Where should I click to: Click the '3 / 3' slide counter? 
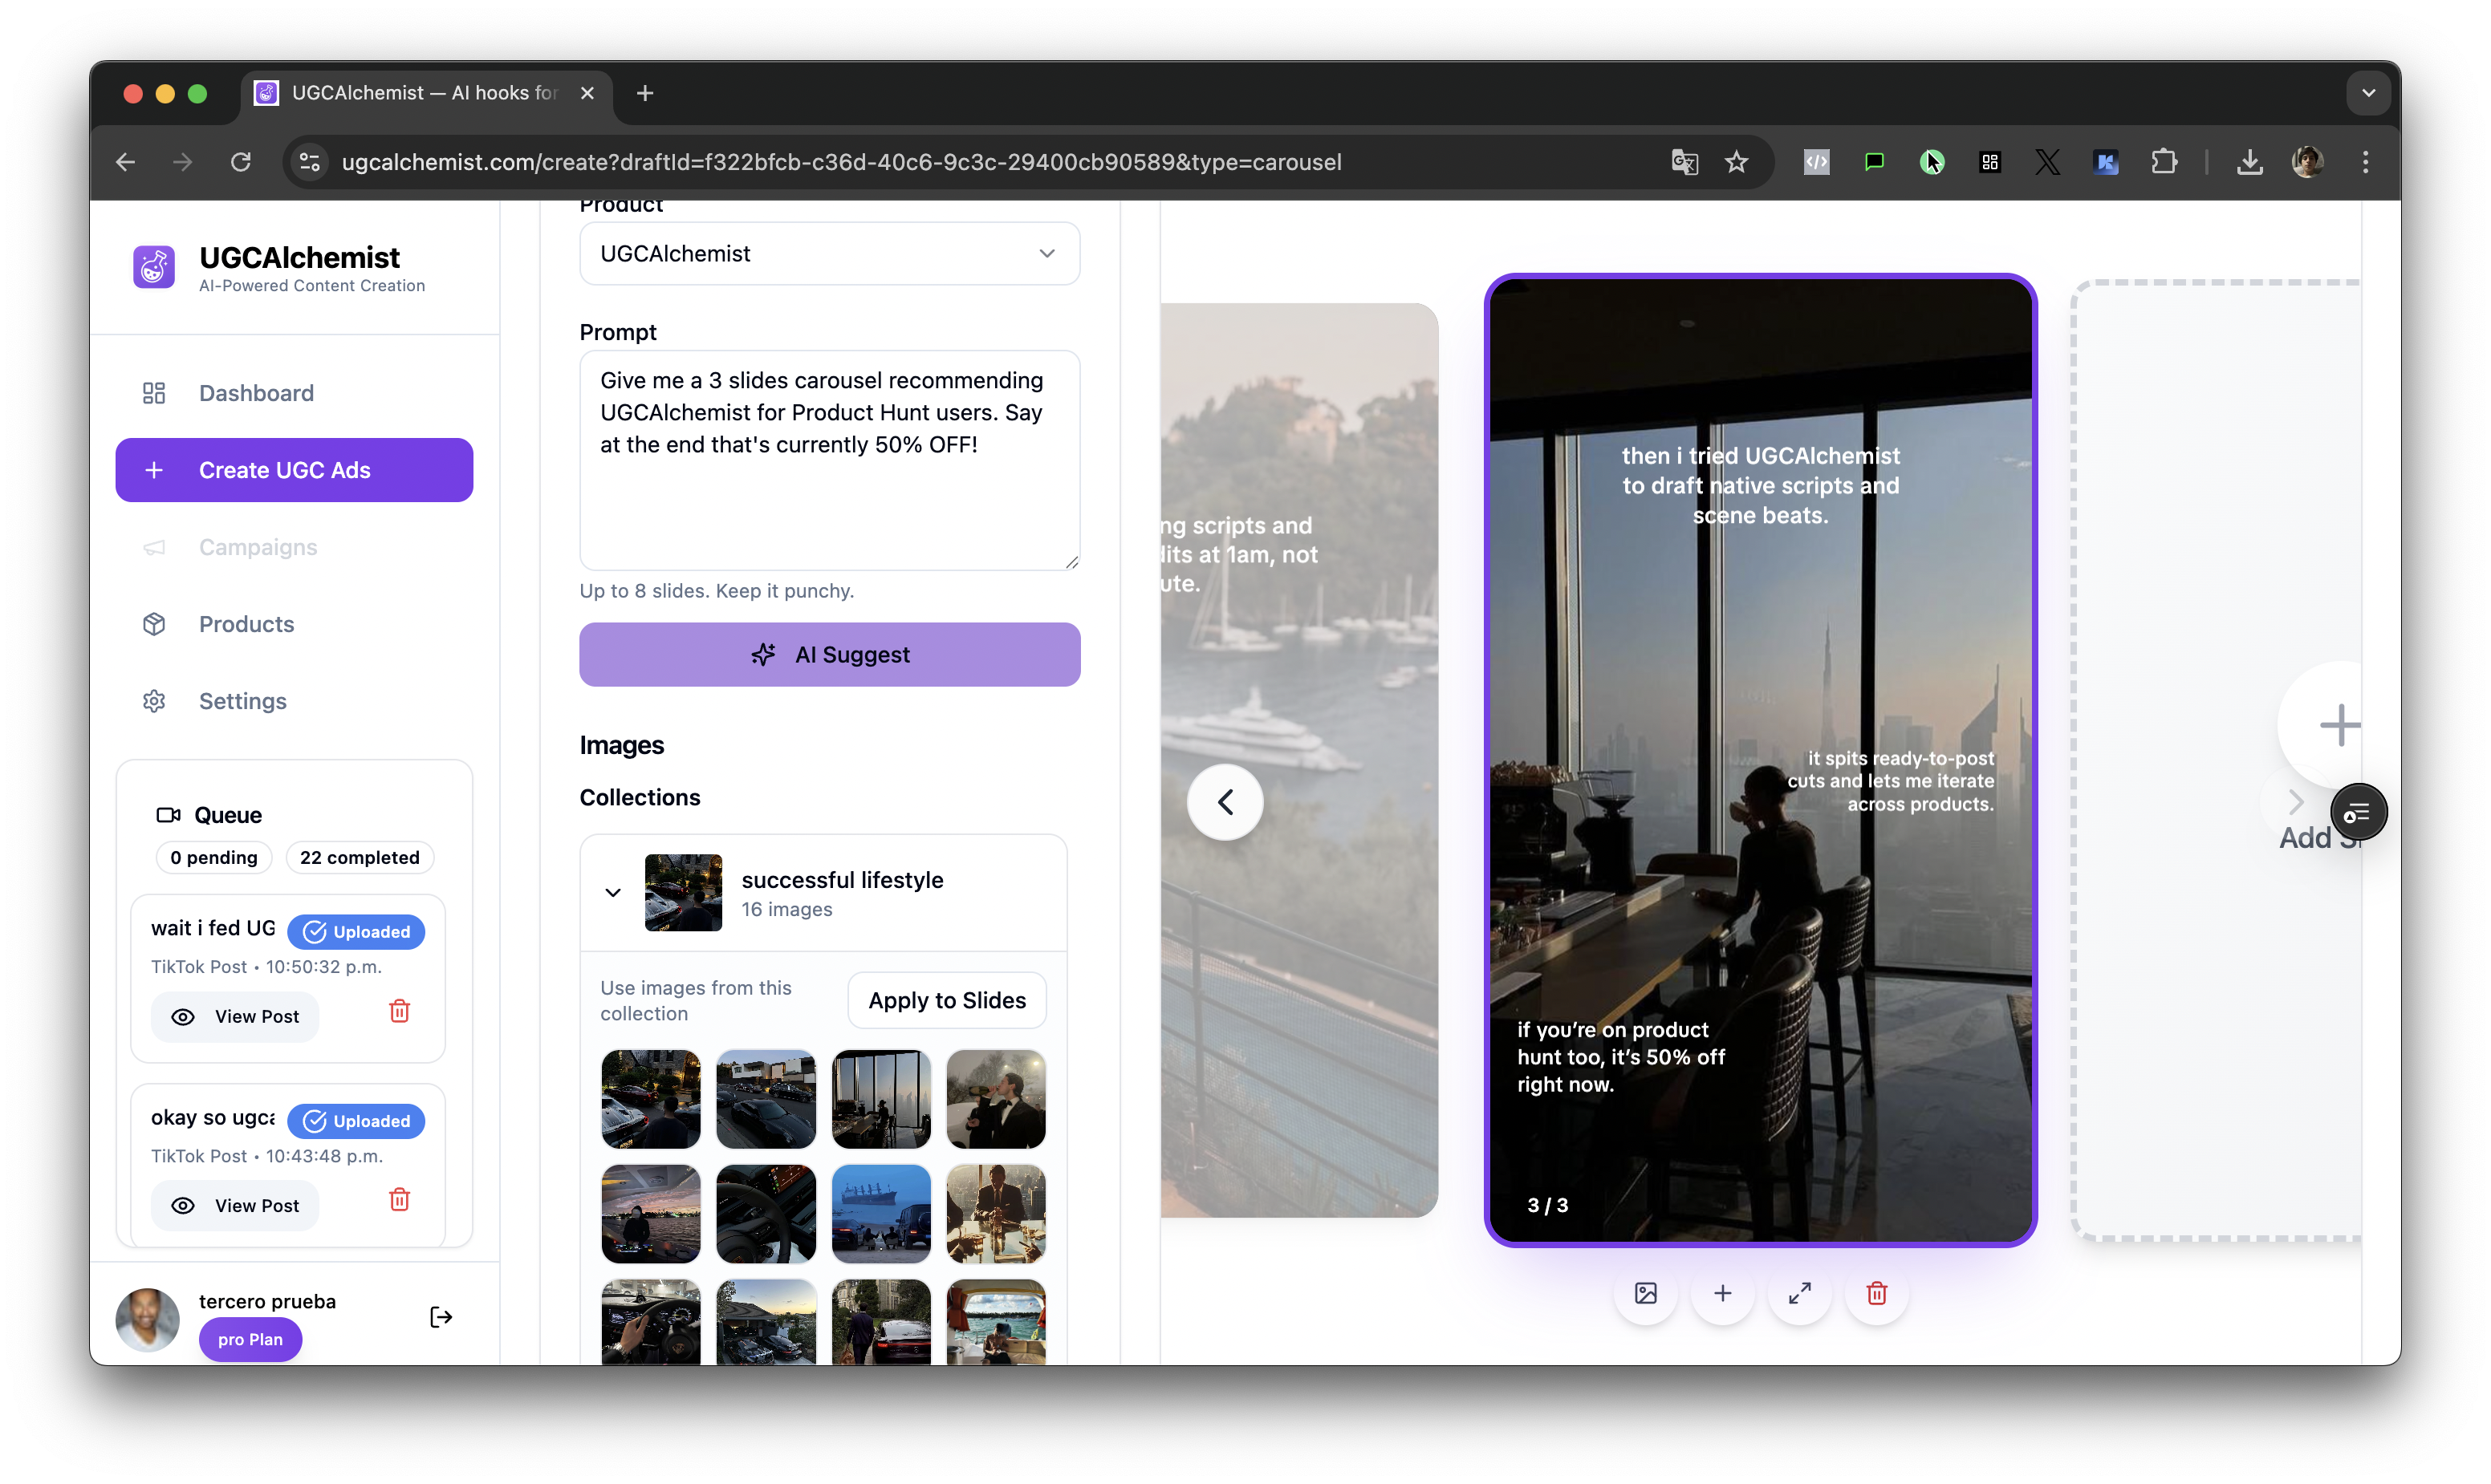[x=1546, y=1205]
